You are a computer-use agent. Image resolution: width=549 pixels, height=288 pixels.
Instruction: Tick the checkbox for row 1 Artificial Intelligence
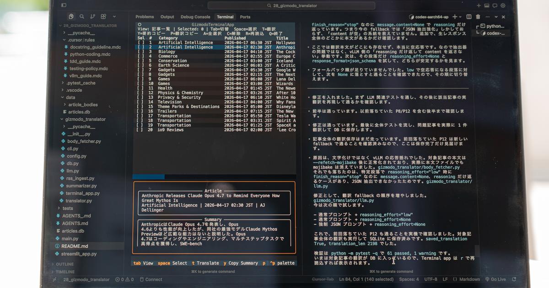[x=141, y=43]
